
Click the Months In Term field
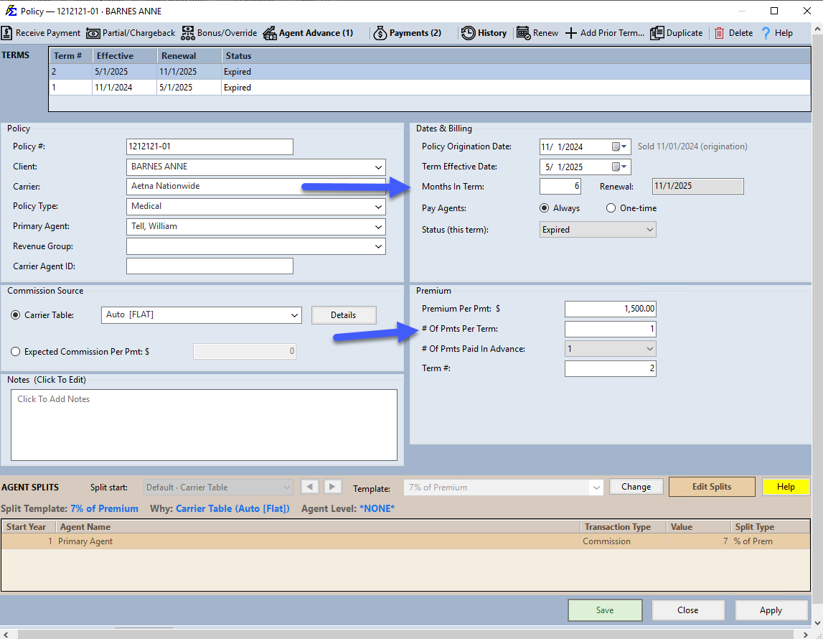560,187
